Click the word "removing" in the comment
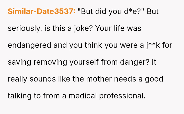 [49, 62]
